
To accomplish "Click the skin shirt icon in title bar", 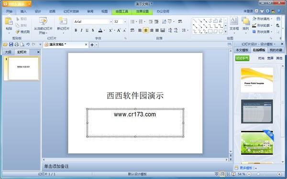I will (262, 11).
